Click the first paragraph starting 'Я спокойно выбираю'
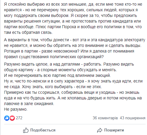 pyautogui.click(x=73, y=18)
